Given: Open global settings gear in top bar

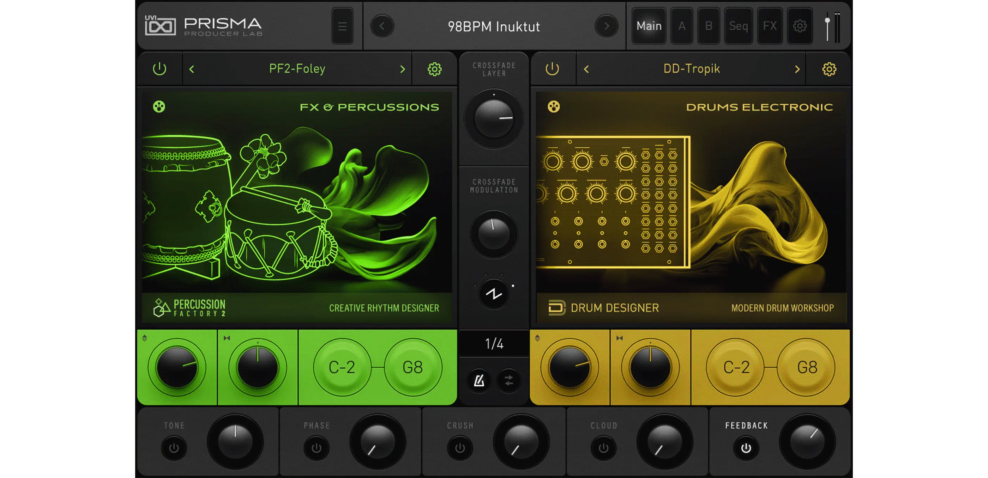Looking at the screenshot, I should [x=800, y=26].
